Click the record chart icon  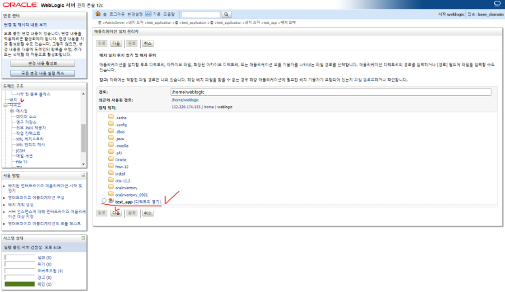tap(148, 14)
